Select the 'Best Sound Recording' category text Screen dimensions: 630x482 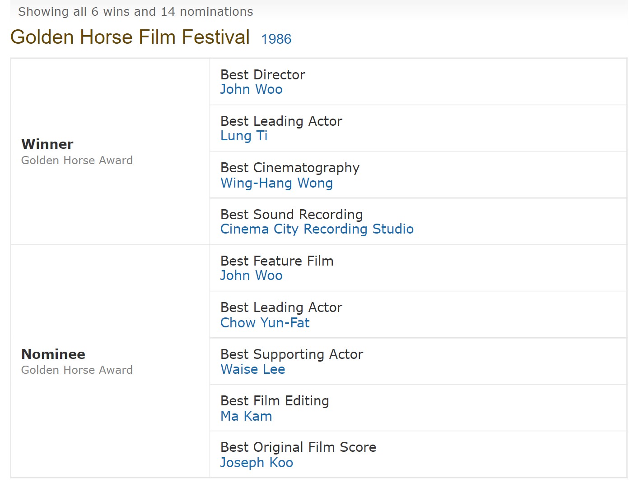click(x=291, y=215)
